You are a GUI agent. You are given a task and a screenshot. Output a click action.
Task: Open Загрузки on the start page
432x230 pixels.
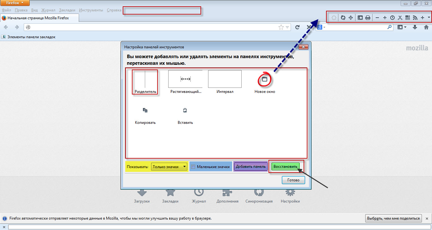142,196
